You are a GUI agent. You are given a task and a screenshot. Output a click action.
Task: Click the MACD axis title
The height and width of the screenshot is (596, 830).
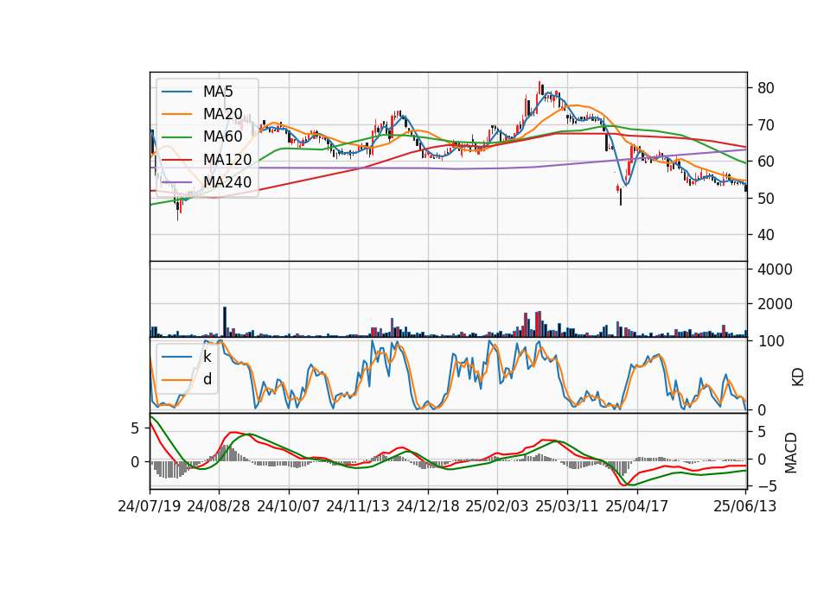pos(791,453)
